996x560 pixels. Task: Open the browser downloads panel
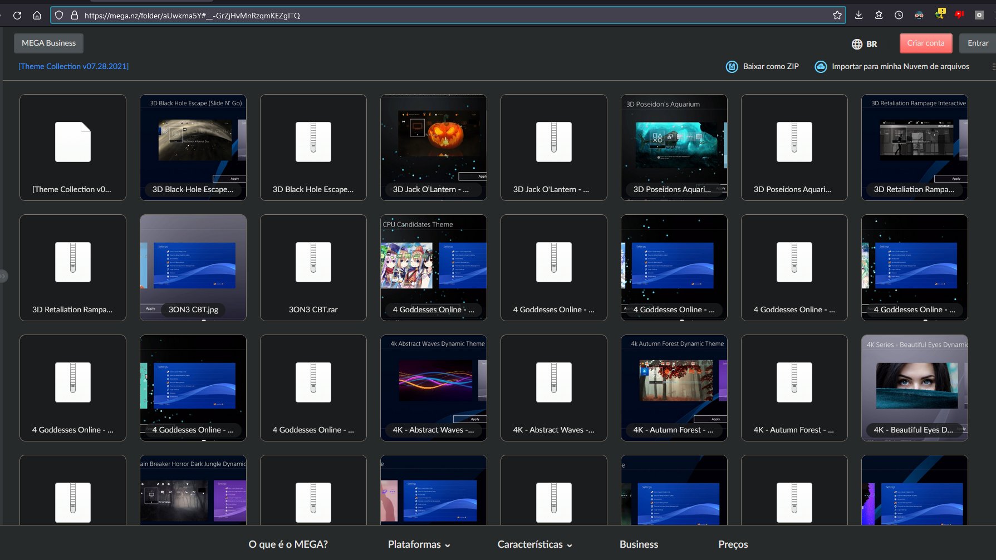[859, 16]
